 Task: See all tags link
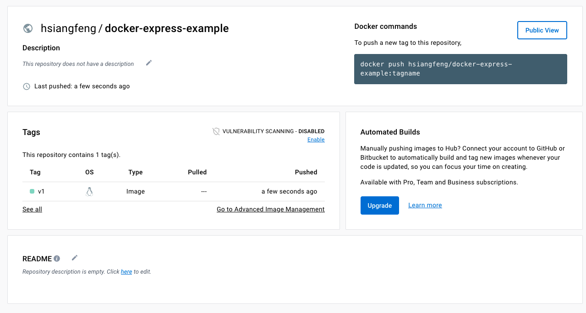point(32,209)
